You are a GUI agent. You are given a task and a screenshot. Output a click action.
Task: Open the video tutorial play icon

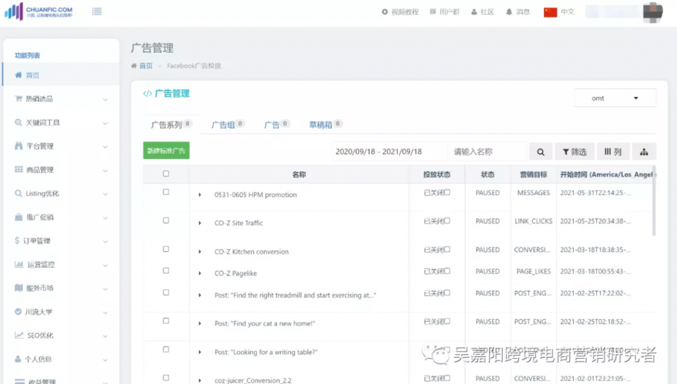click(385, 12)
